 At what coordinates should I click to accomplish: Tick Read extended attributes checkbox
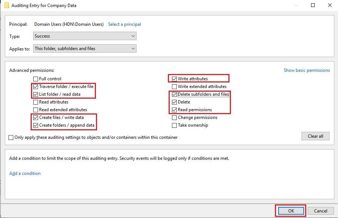click(35, 110)
